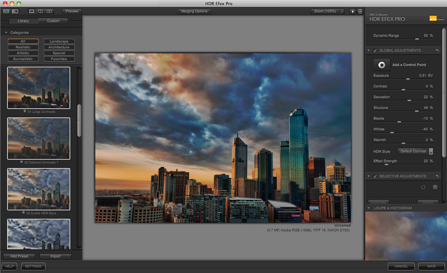Select the side-by-side preview view icon
The width and height of the screenshot is (447, 273).
49,11
